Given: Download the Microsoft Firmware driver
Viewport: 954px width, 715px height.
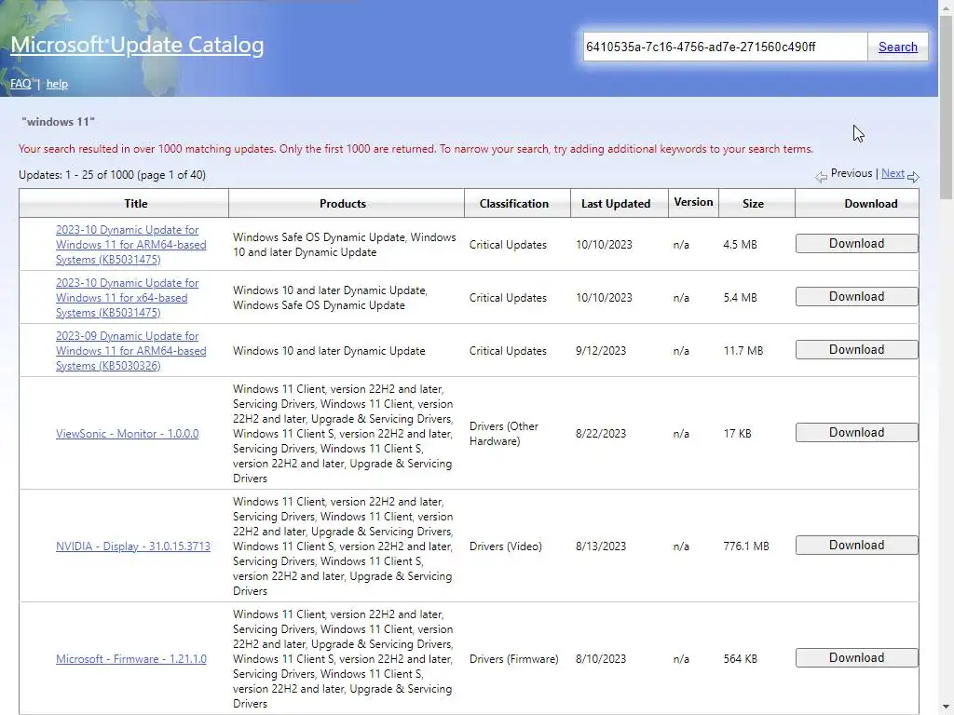Looking at the screenshot, I should [857, 658].
